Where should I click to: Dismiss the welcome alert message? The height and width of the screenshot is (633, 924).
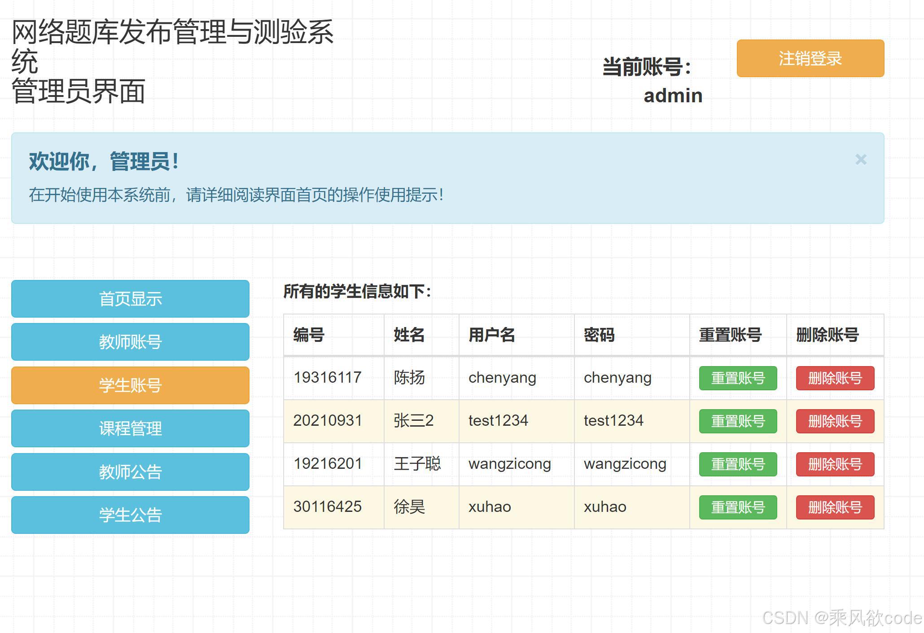click(x=861, y=160)
